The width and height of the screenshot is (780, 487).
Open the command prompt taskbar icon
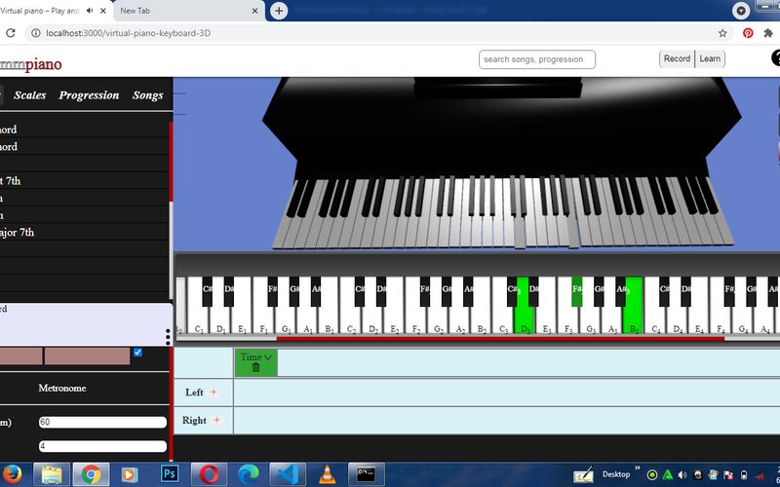[x=367, y=474]
